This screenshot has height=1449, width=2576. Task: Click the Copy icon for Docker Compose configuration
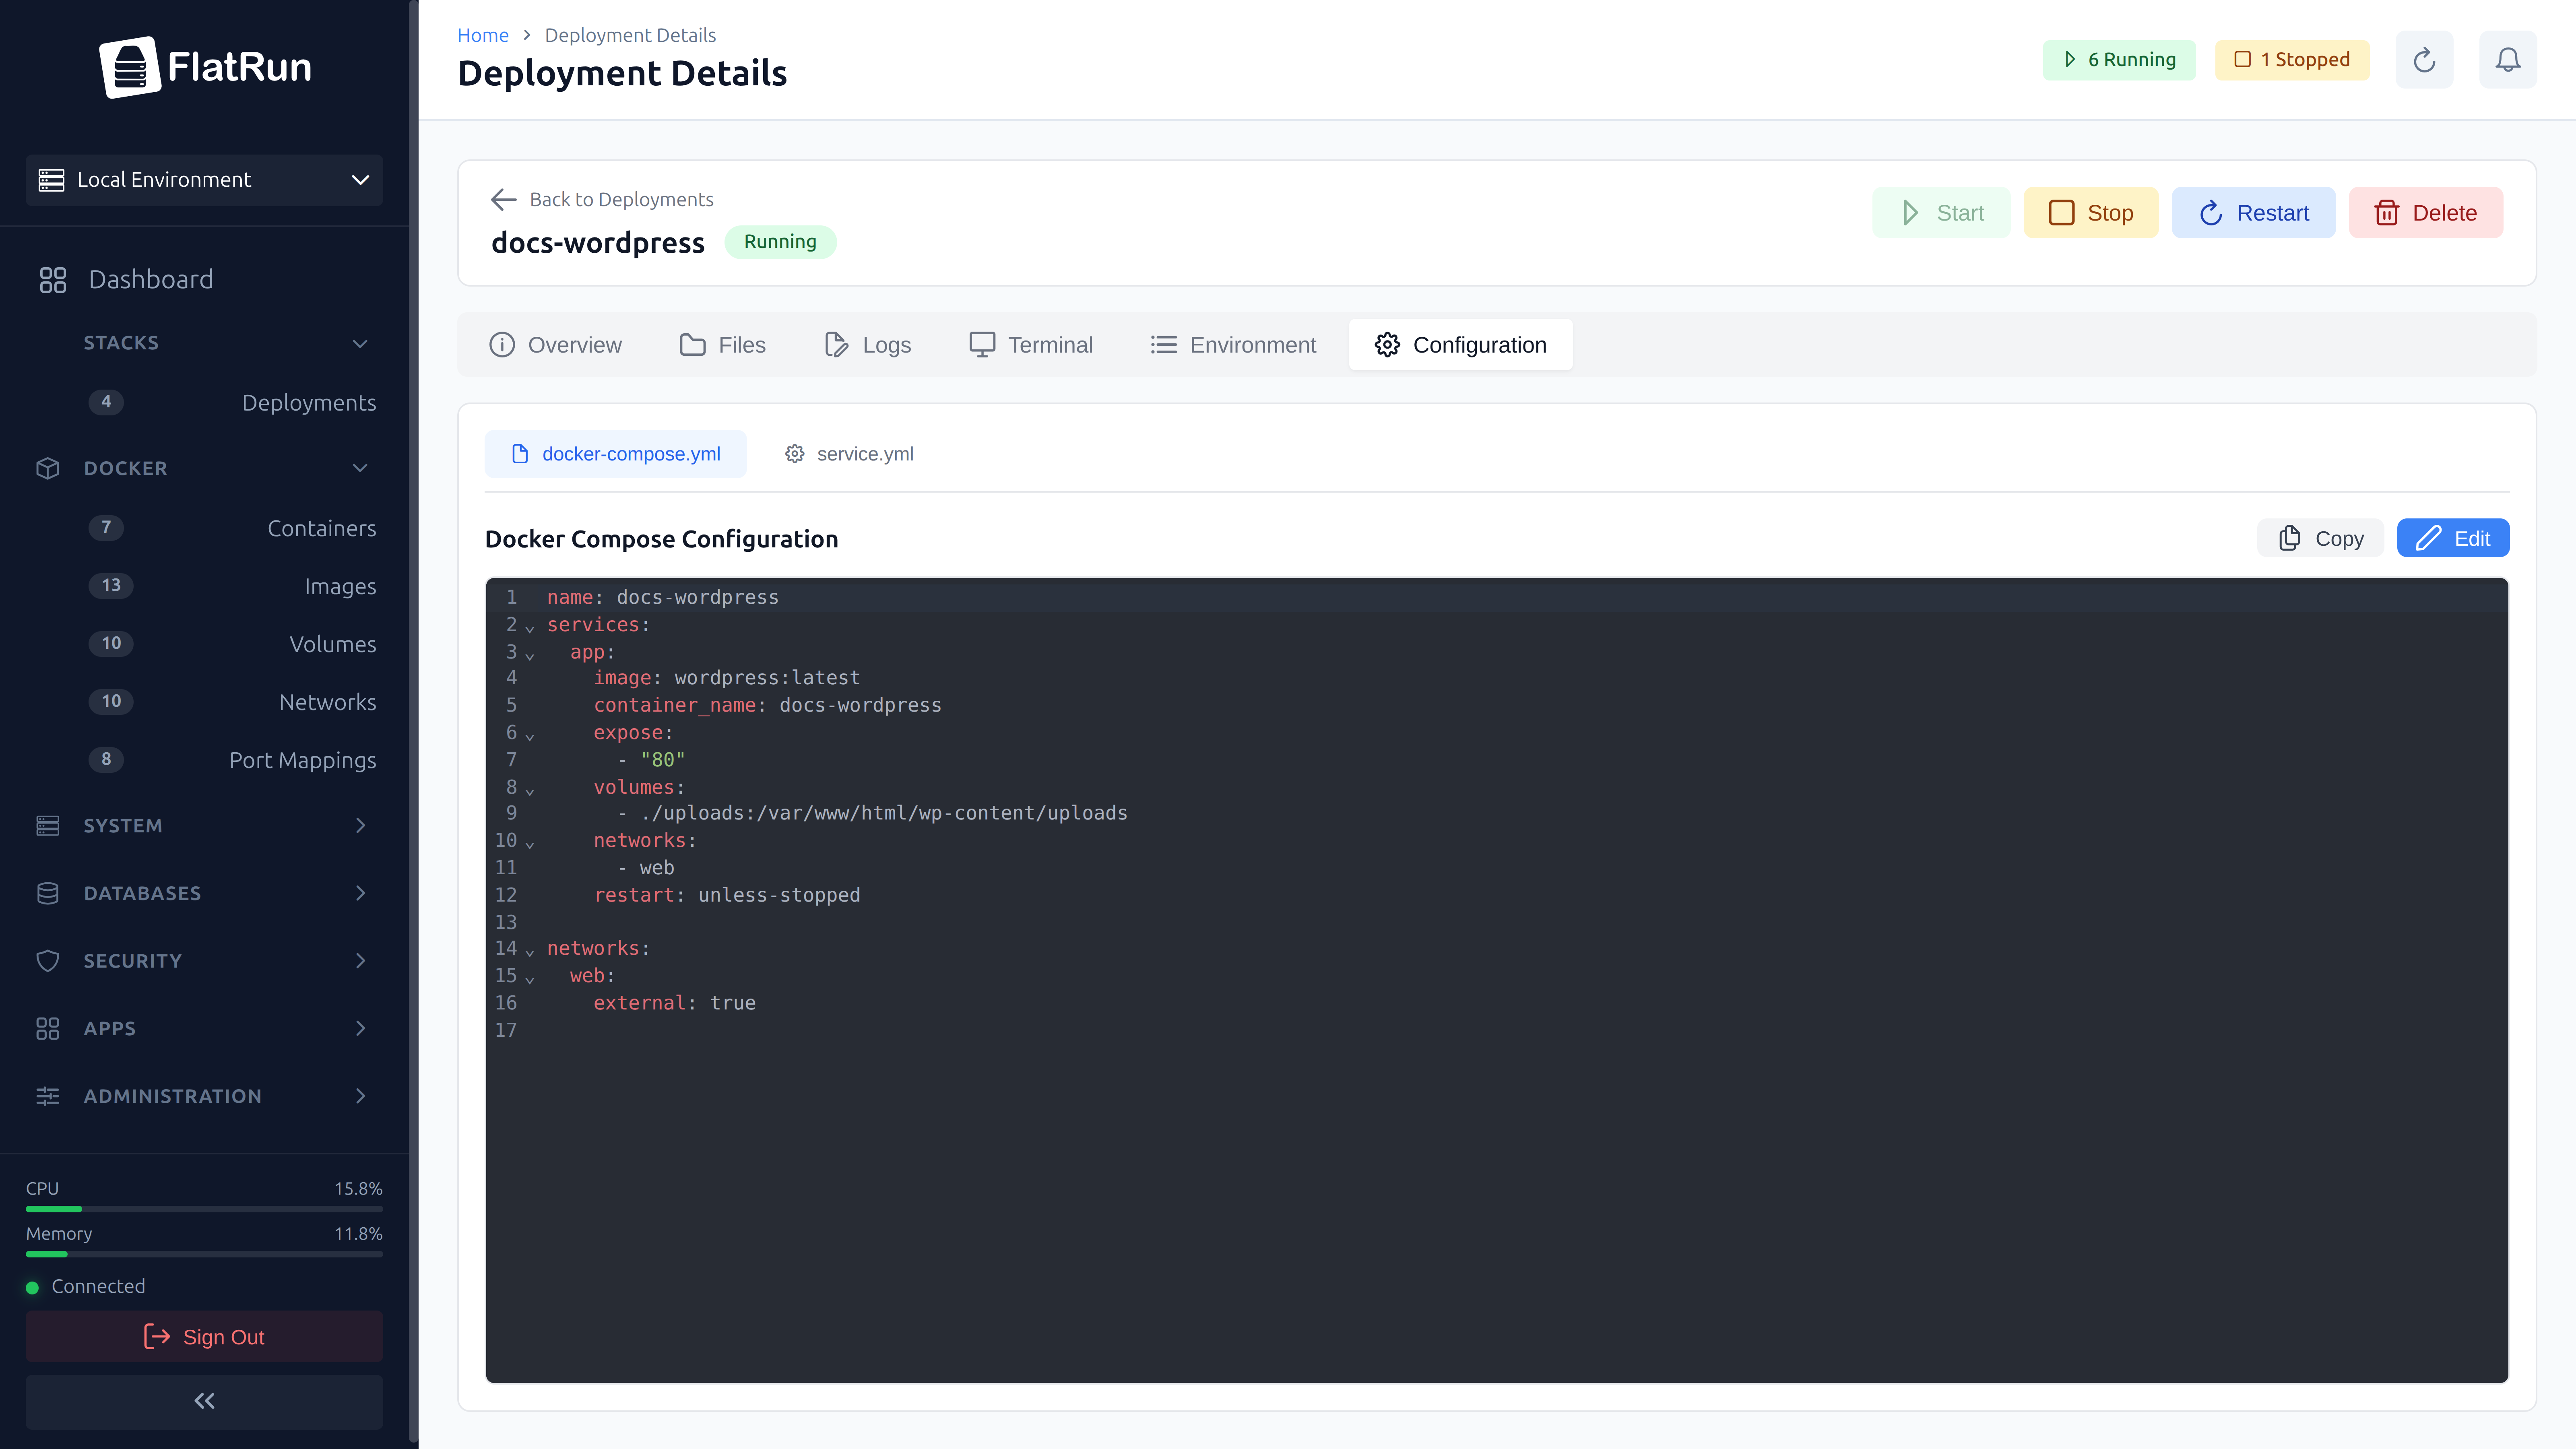point(2289,538)
